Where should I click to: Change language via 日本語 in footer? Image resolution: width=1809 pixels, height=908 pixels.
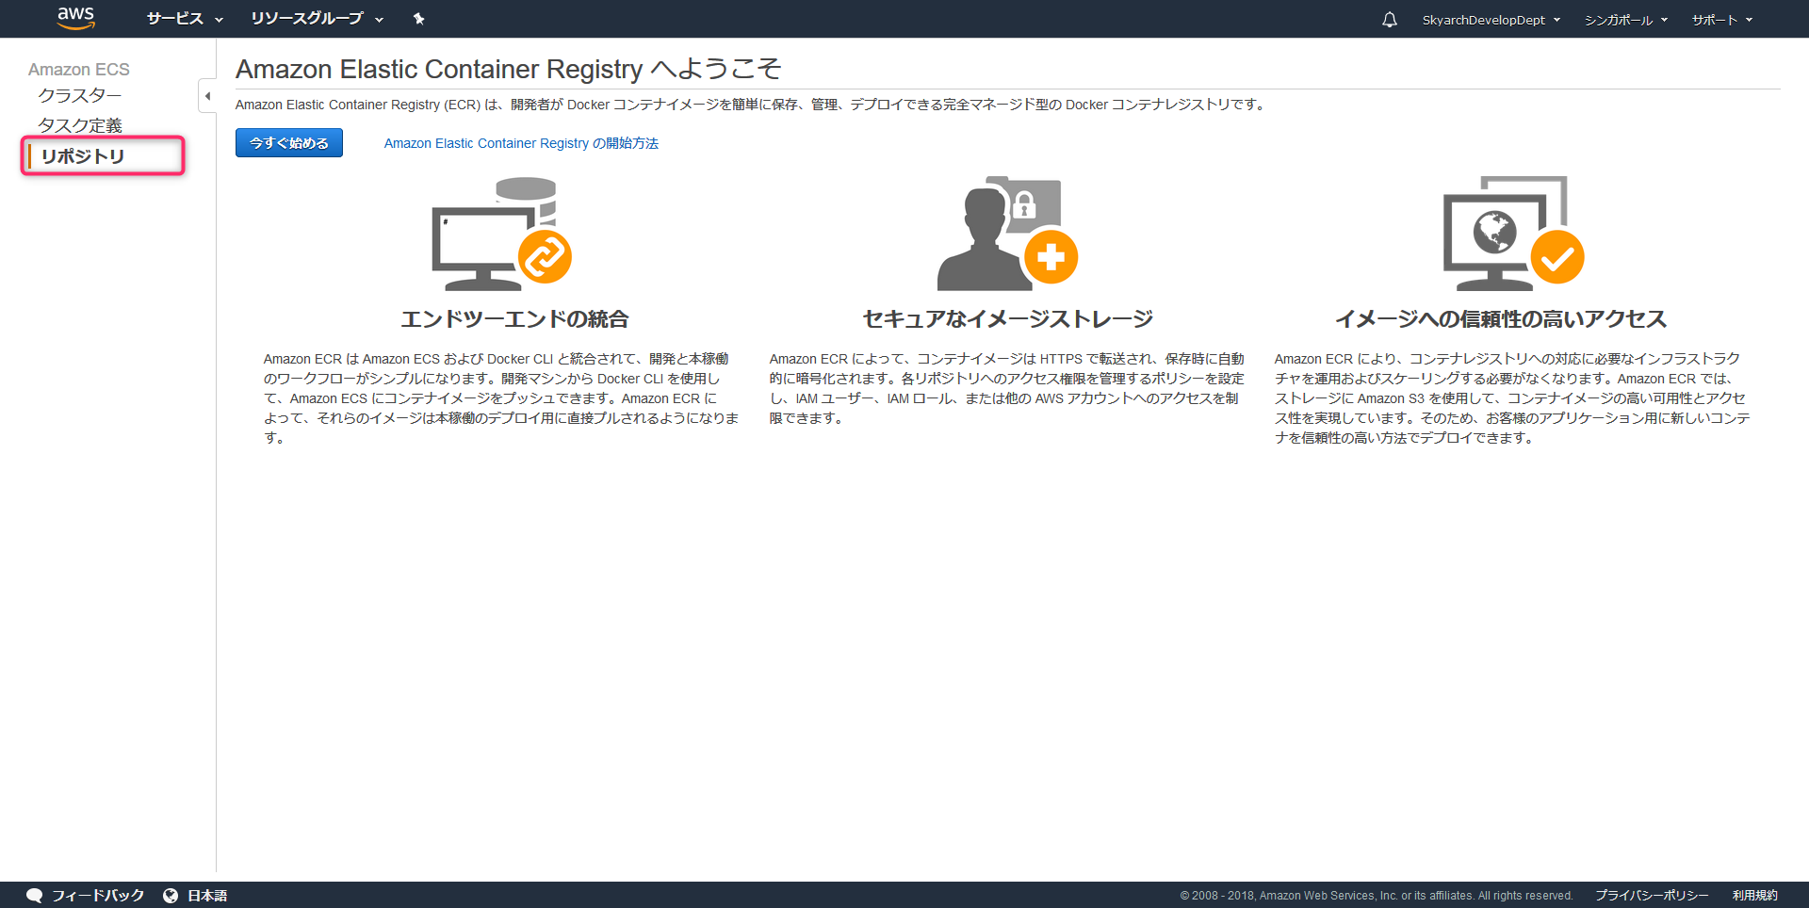point(207,896)
